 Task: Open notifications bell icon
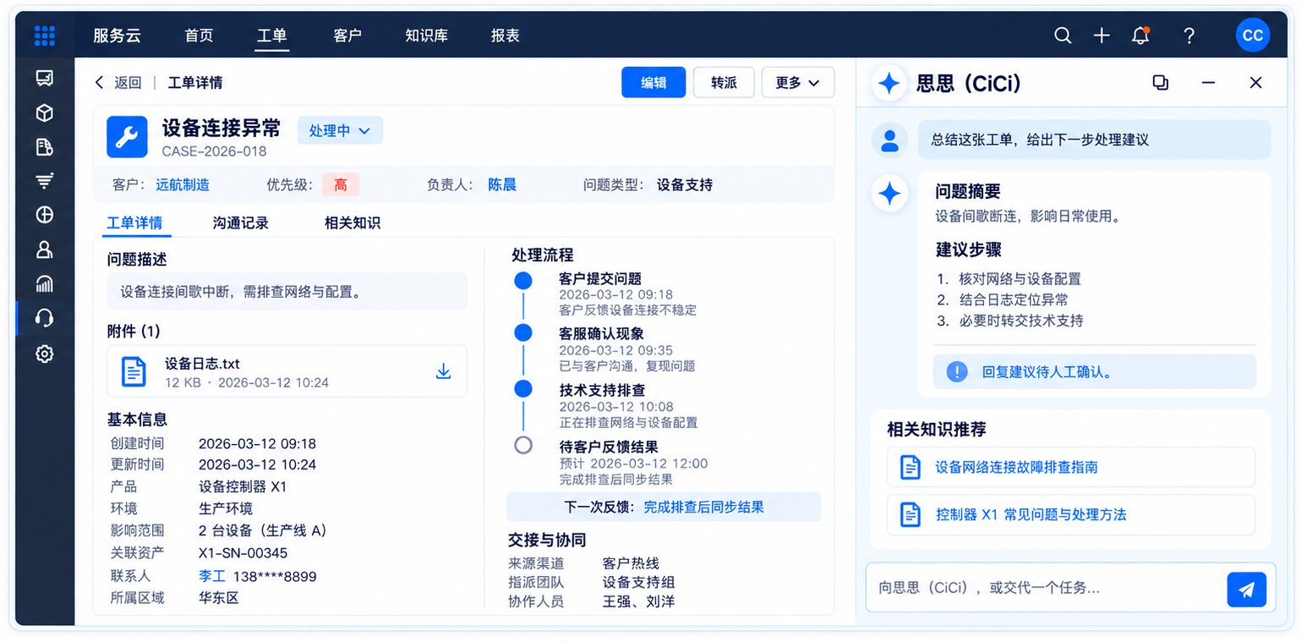[x=1141, y=36]
